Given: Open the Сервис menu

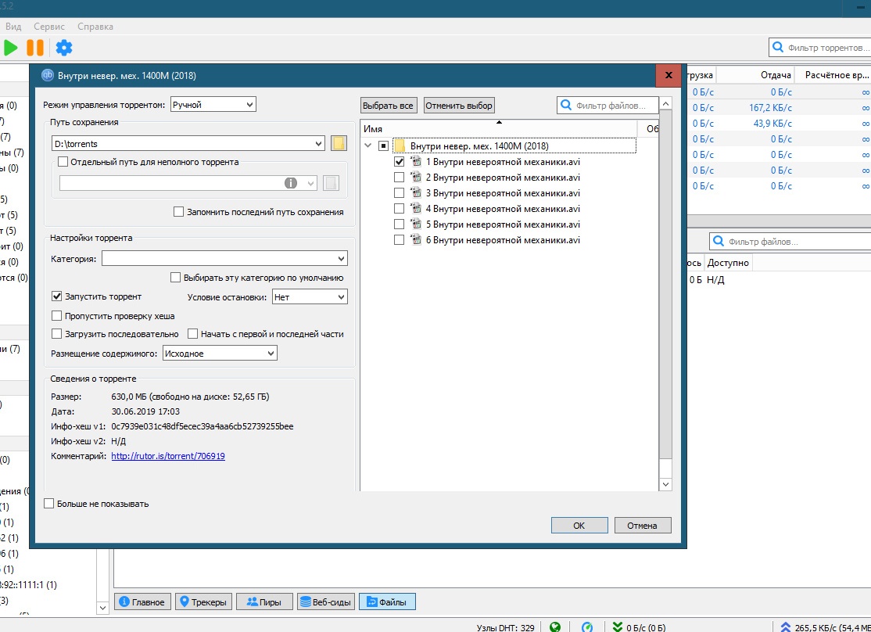Looking at the screenshot, I should coord(49,26).
